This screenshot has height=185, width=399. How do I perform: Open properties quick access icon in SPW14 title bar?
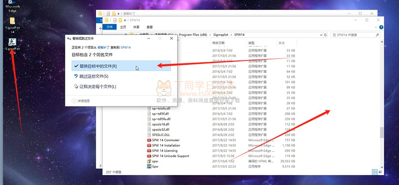tap(115, 20)
